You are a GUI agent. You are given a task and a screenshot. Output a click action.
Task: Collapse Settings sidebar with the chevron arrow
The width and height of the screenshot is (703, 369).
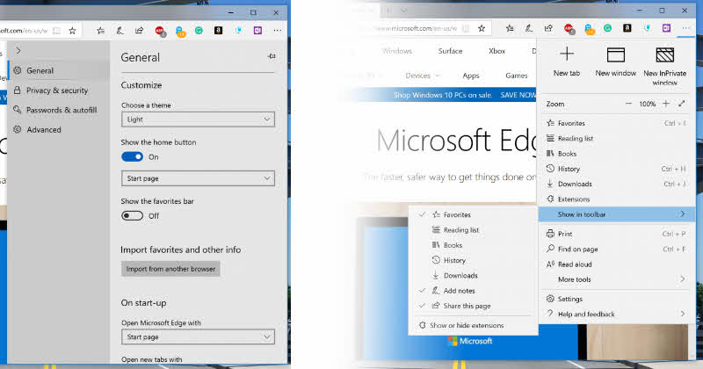(18, 50)
